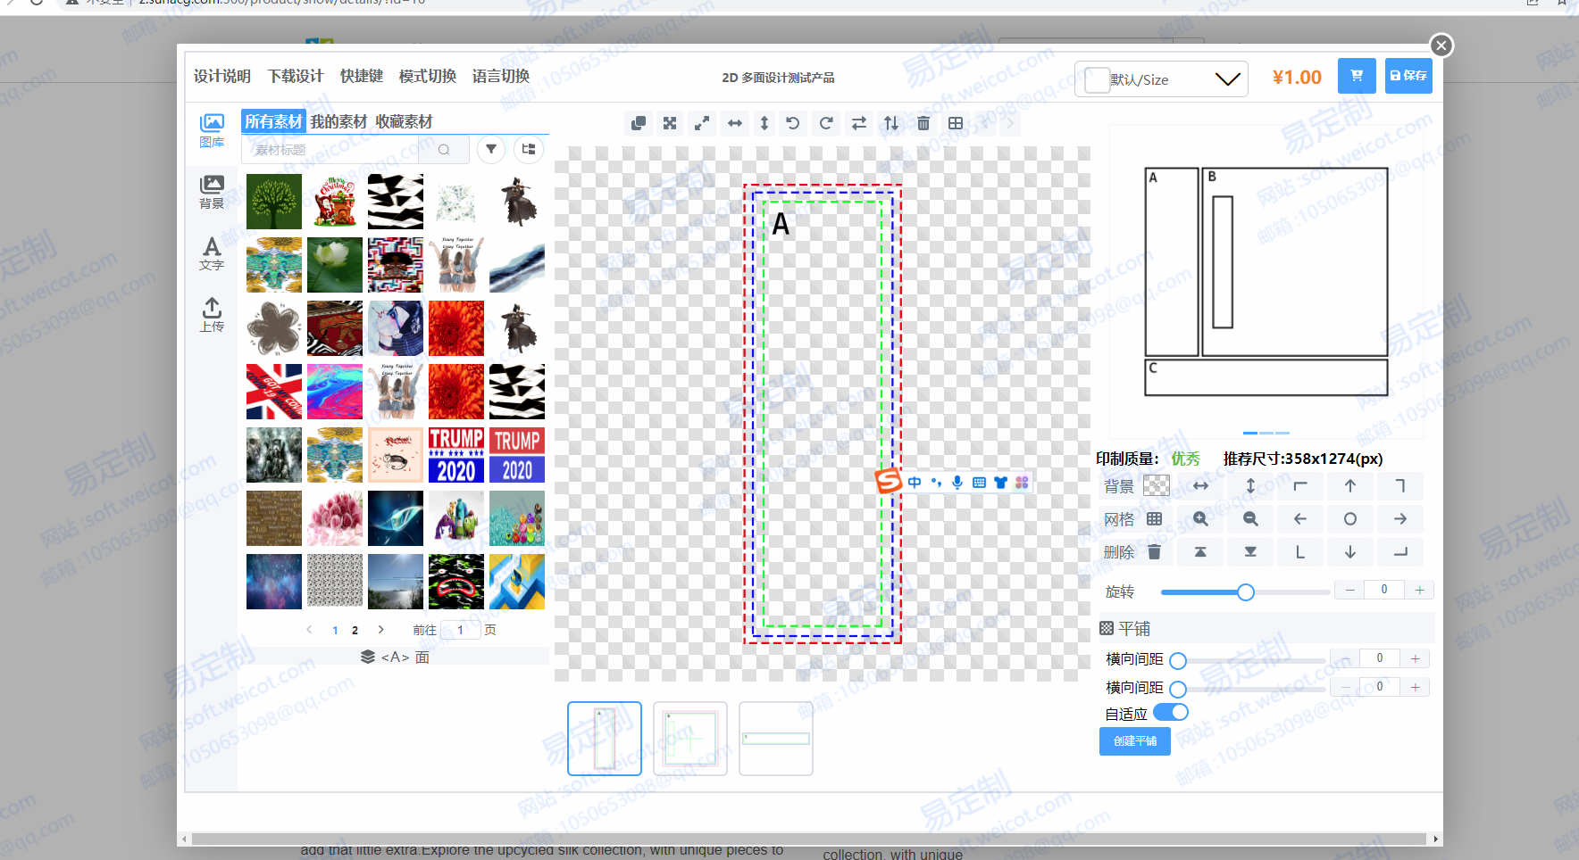The image size is (1579, 860).
Task: Go to material page 2
Action: pos(355,630)
